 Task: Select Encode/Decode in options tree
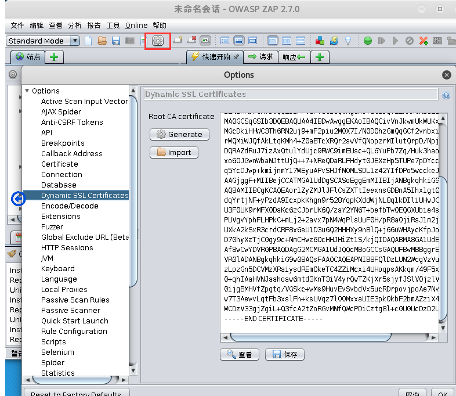[70, 206]
